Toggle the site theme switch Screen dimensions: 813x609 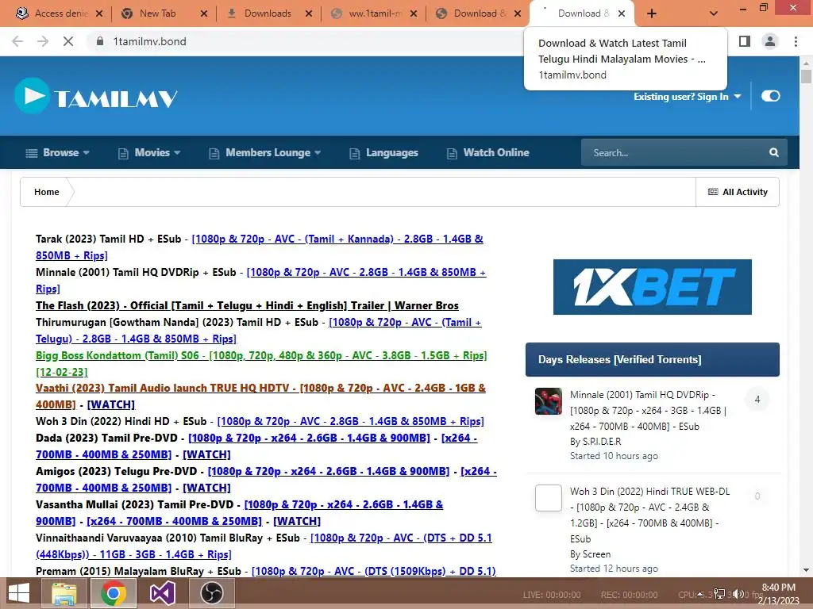[770, 96]
